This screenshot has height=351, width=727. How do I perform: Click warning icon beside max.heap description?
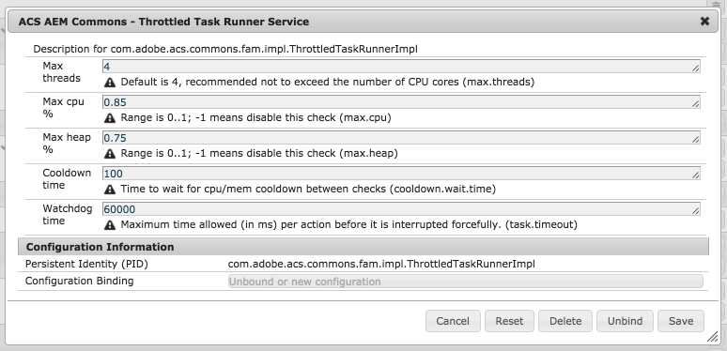109,154
